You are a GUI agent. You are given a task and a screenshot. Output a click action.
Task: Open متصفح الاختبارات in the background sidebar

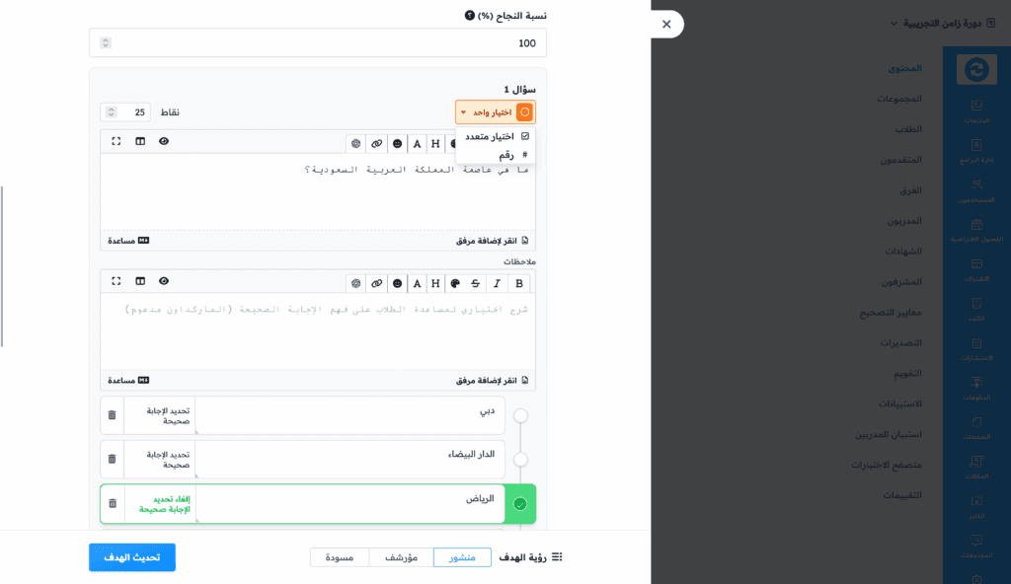(x=886, y=466)
